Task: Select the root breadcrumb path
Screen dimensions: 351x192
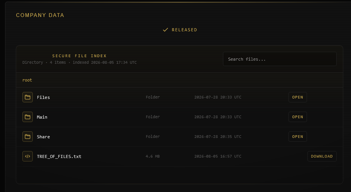Action: 27,80
